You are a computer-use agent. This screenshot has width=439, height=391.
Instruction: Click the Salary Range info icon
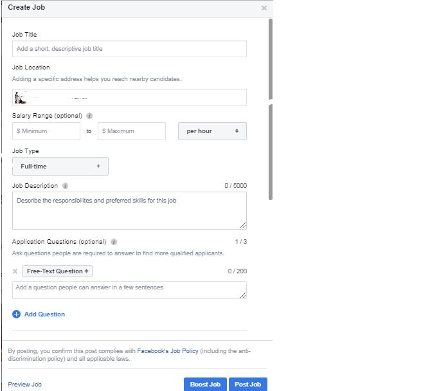coord(89,116)
